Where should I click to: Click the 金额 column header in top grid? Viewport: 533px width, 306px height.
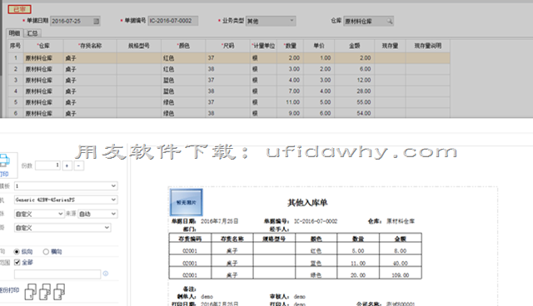[x=354, y=46]
